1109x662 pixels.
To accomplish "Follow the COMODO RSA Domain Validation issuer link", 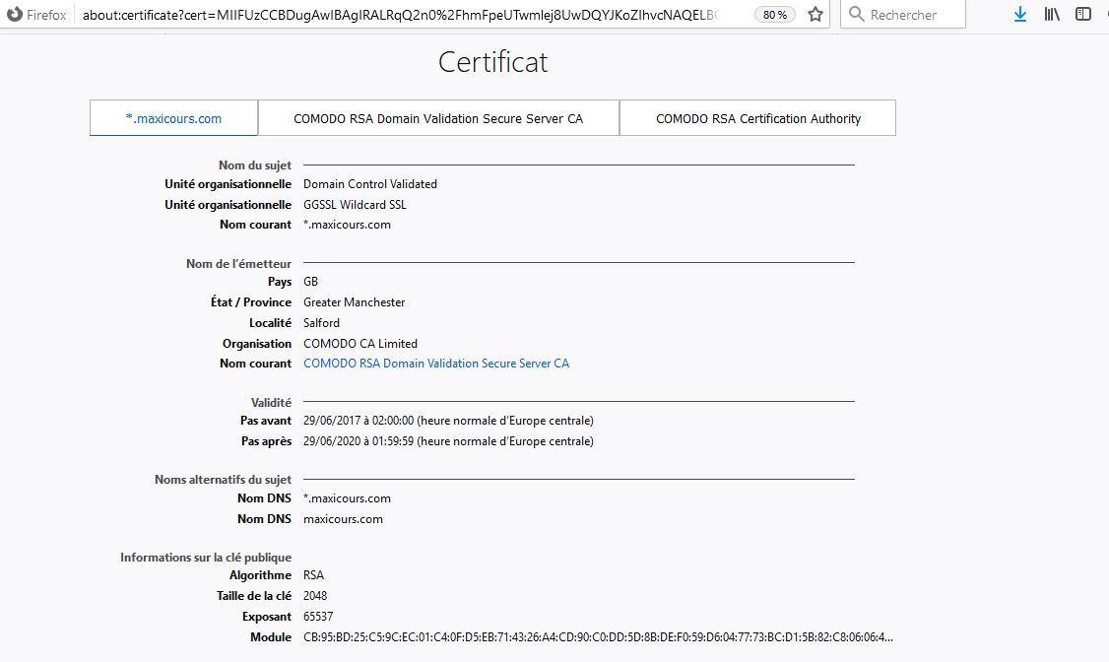I will [436, 364].
